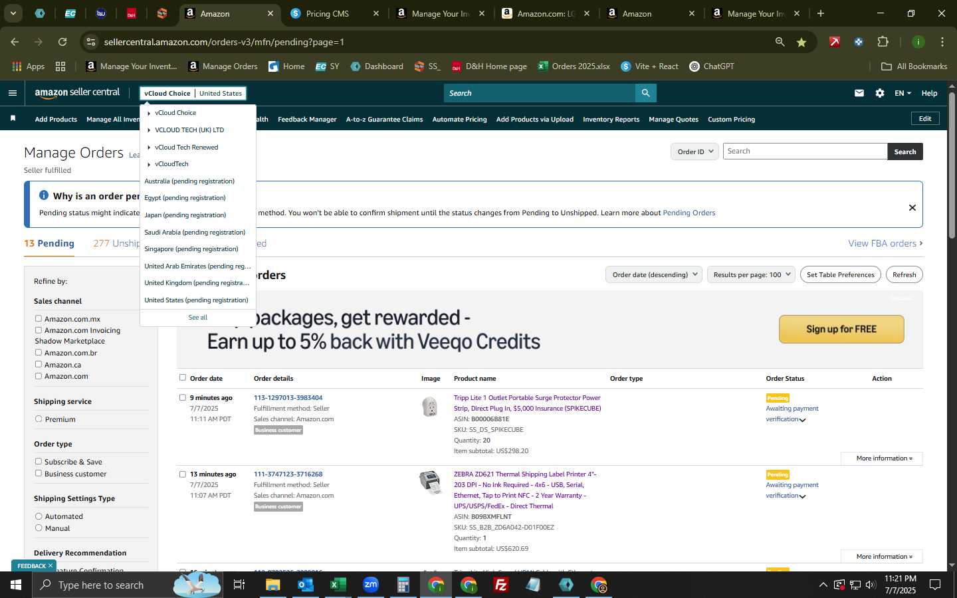The height and width of the screenshot is (598, 957).
Task: Open the ChatGPT bookmark
Action: pyautogui.click(x=712, y=66)
